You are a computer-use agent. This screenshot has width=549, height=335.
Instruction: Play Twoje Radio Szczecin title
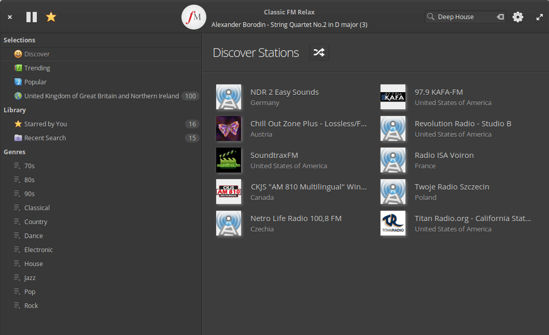tap(452, 187)
